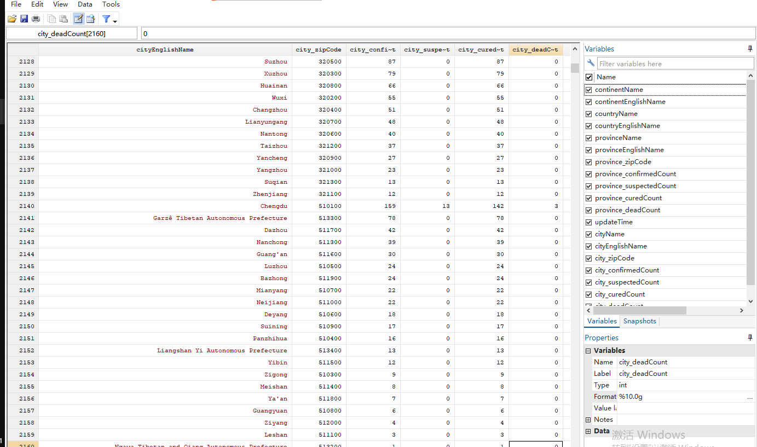Click the blue Filter observations funnel icon

pyautogui.click(x=106, y=19)
